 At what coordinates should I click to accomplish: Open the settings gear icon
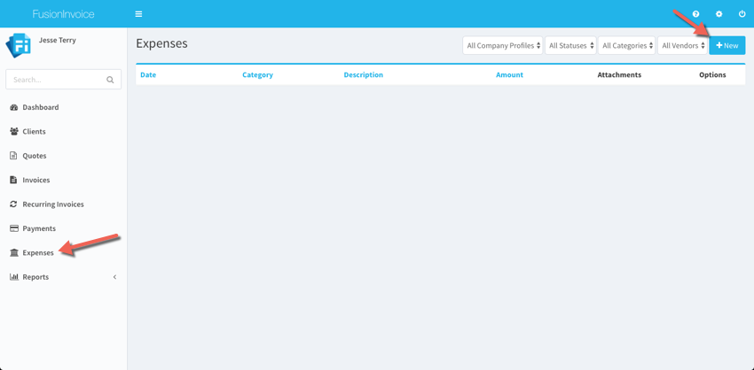pyautogui.click(x=719, y=14)
